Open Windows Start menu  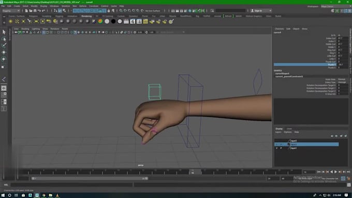coord(3,195)
